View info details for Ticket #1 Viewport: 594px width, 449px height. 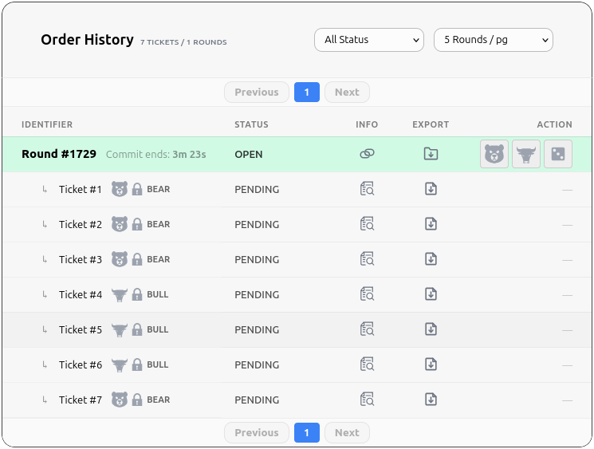pos(367,190)
